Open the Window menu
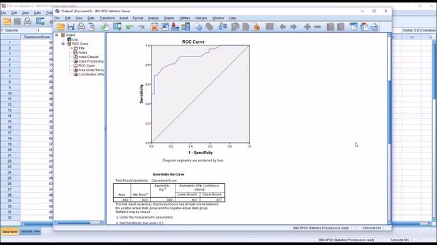 [218, 18]
